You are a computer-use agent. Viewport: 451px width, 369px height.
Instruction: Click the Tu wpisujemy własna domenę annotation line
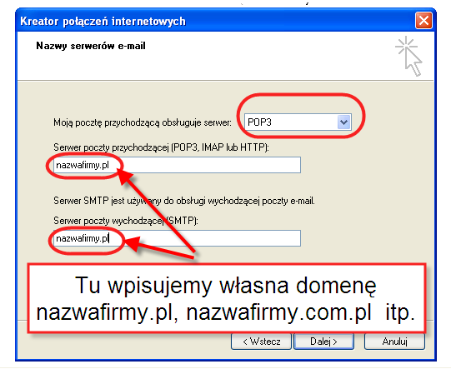226,286
